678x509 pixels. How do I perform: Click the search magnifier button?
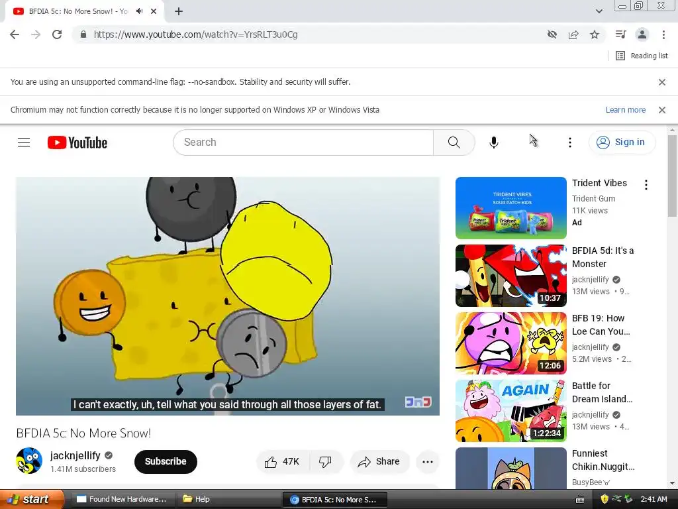coord(454,142)
